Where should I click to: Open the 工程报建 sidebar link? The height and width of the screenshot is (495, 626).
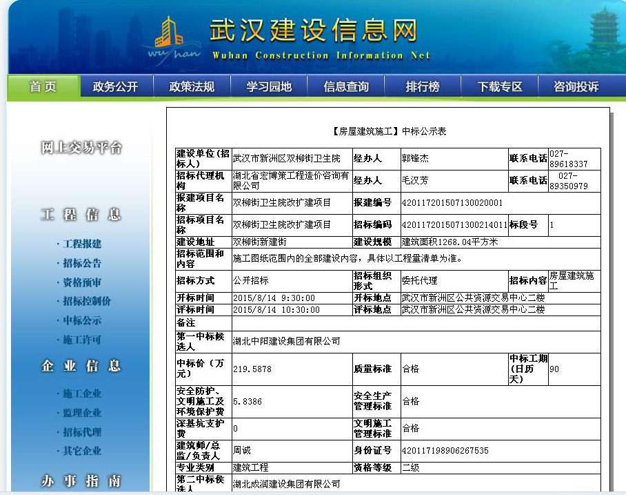[82, 244]
